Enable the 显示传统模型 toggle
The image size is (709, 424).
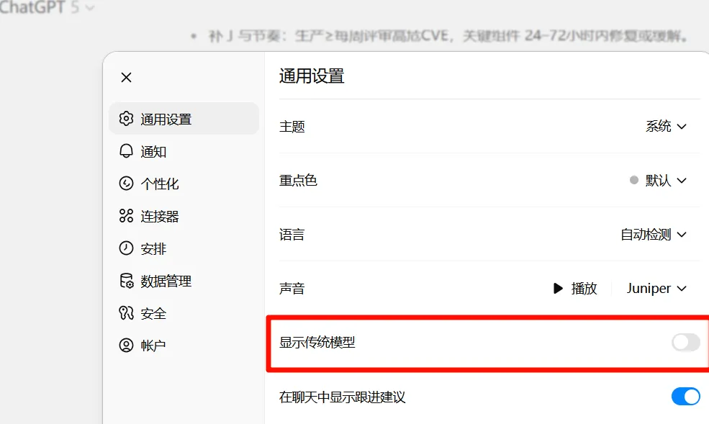tap(685, 342)
